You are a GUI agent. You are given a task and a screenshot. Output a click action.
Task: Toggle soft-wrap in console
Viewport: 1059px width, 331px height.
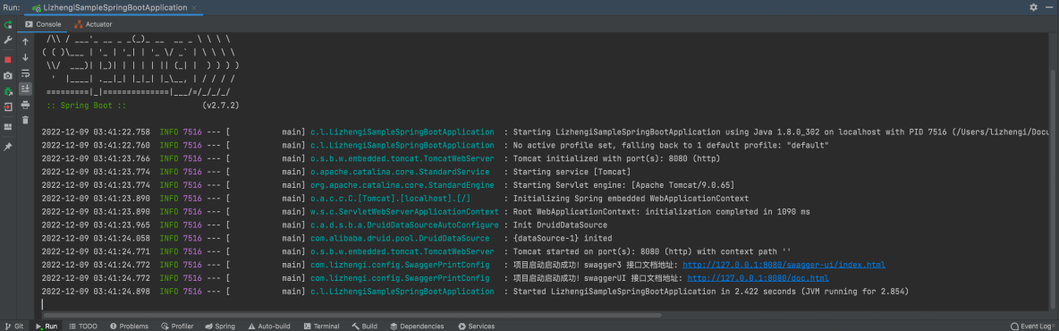coord(26,73)
